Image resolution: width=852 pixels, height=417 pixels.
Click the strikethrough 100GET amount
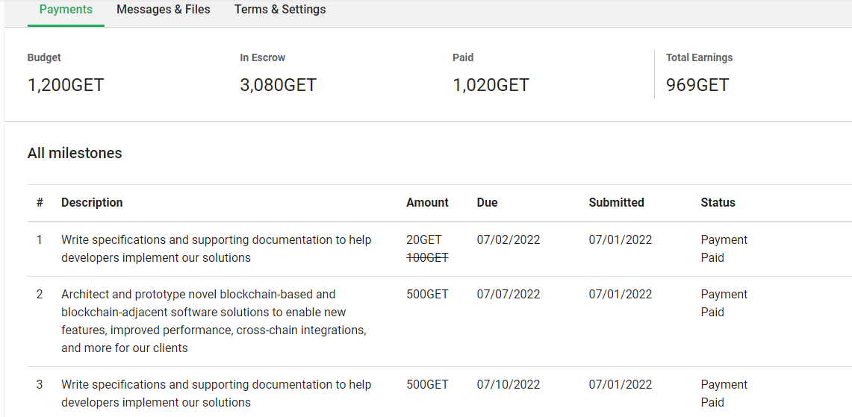pos(427,258)
